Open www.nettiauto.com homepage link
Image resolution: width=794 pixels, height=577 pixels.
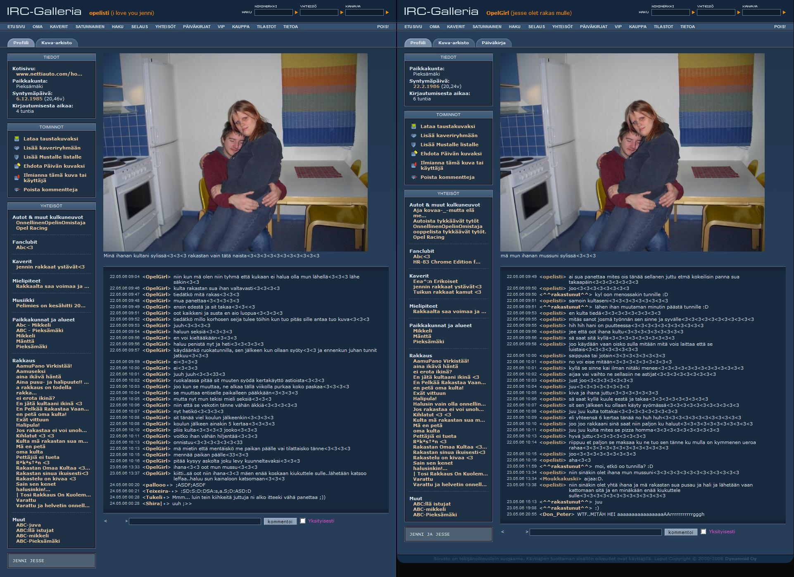pyautogui.click(x=49, y=74)
